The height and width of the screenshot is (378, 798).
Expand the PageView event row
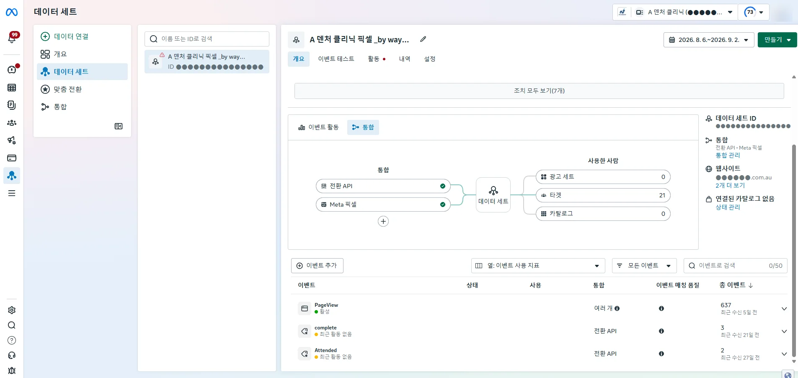tap(784, 309)
